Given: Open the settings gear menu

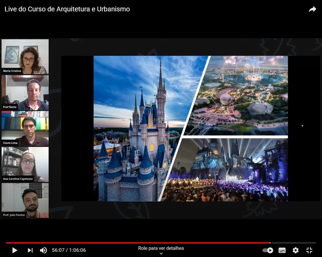Looking at the screenshot, I should click(295, 250).
